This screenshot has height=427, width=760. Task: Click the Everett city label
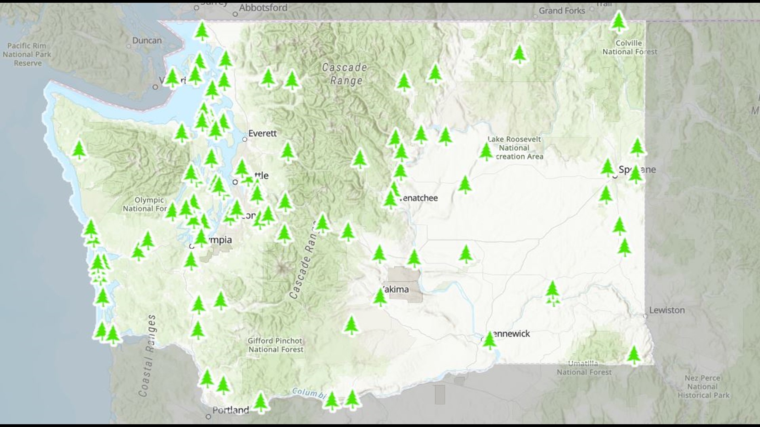tap(262, 133)
